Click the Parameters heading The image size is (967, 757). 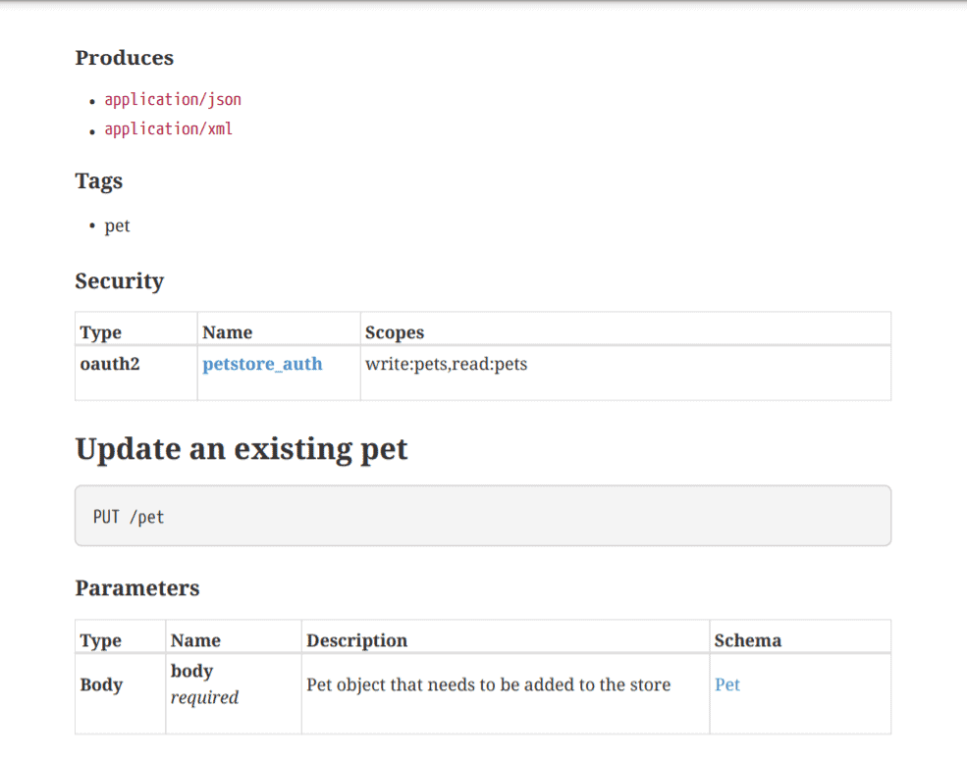pyautogui.click(x=136, y=588)
